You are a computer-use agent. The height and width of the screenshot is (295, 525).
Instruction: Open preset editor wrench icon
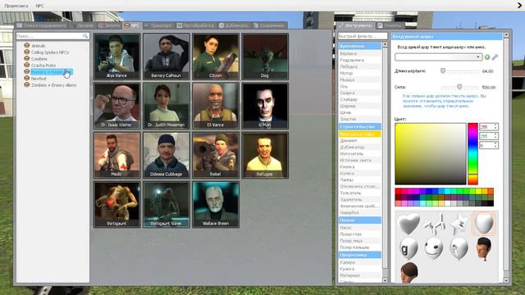(x=495, y=57)
